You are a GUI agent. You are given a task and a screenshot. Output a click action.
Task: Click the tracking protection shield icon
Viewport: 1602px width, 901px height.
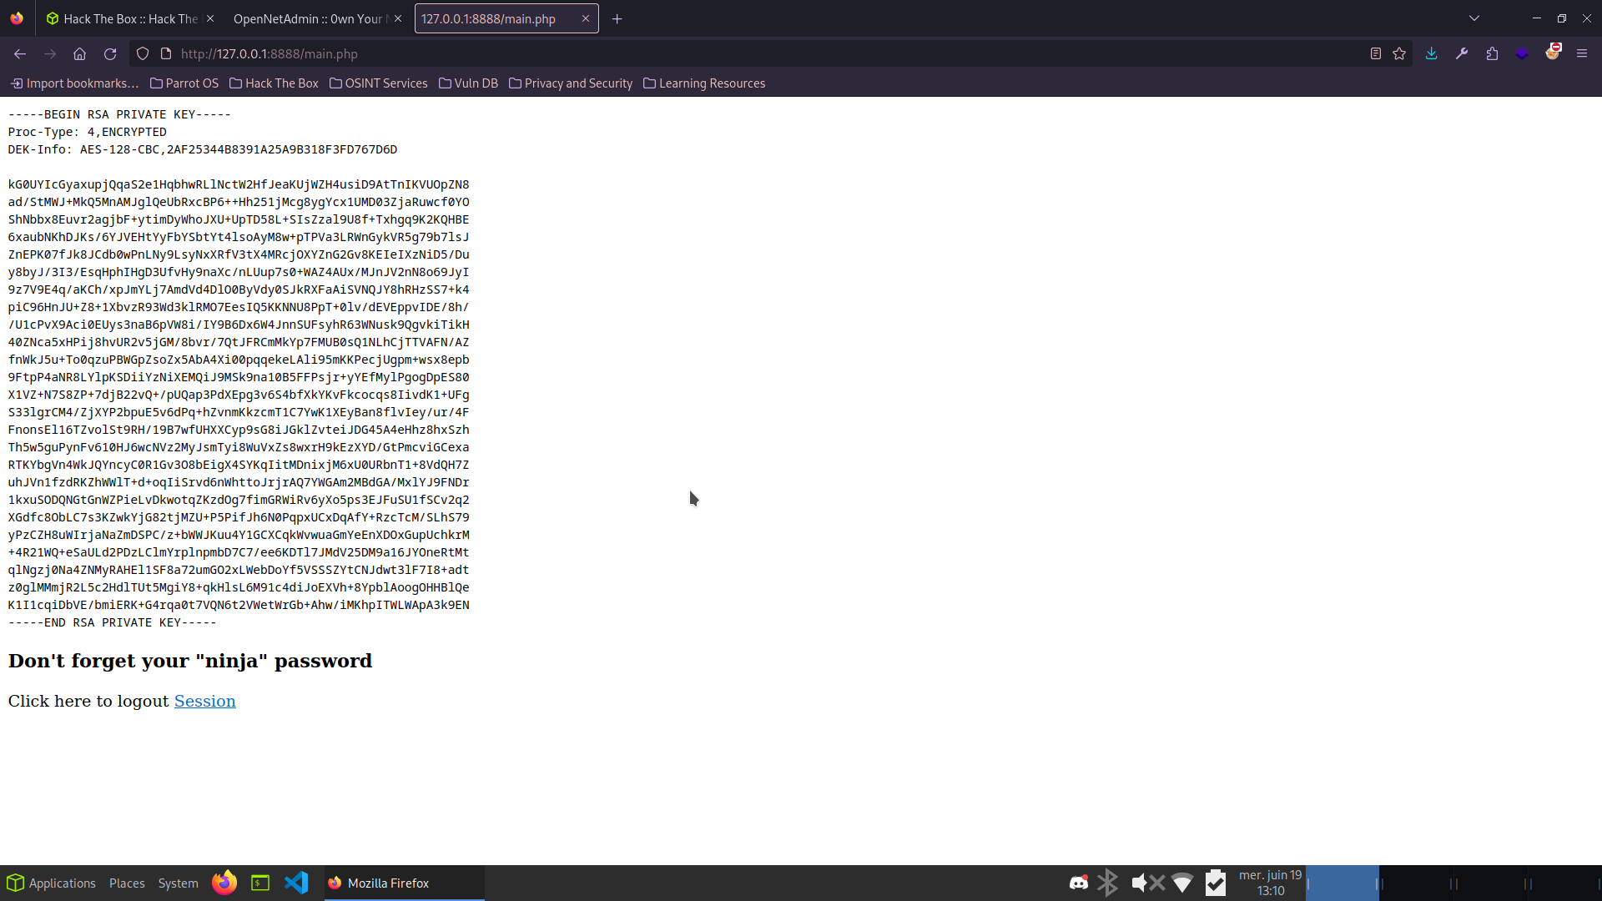(143, 54)
